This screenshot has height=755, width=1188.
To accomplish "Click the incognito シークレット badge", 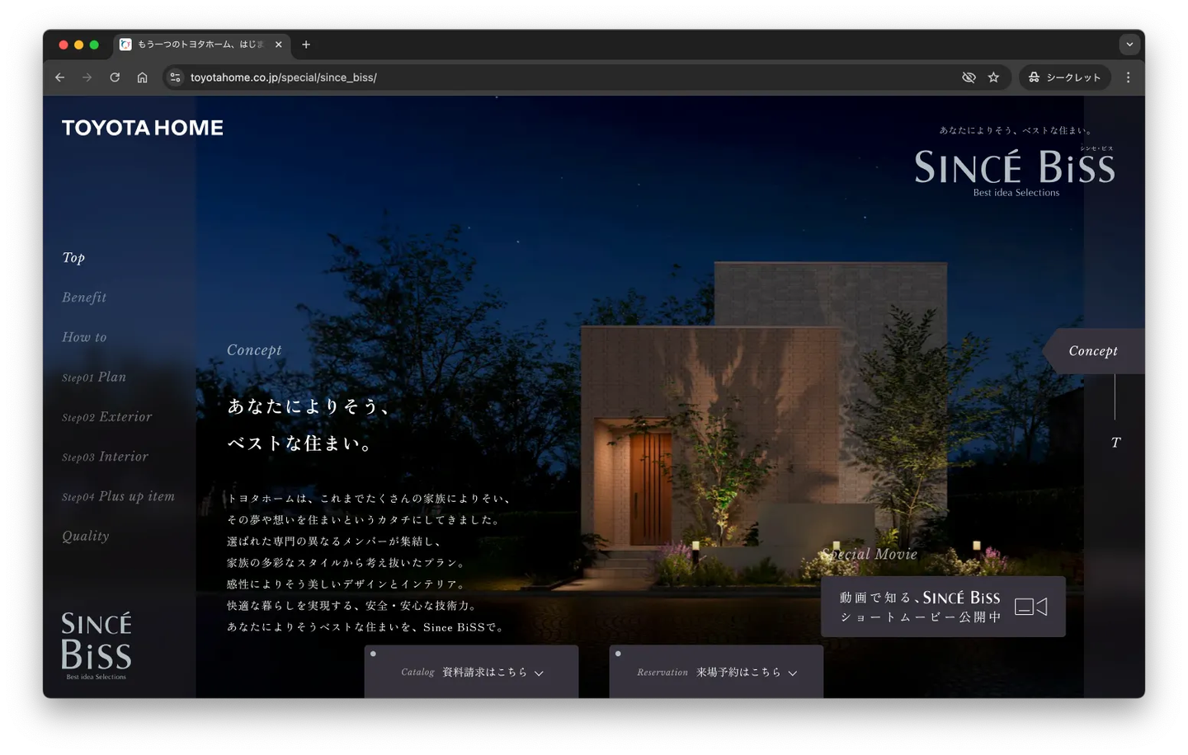I will [1065, 77].
